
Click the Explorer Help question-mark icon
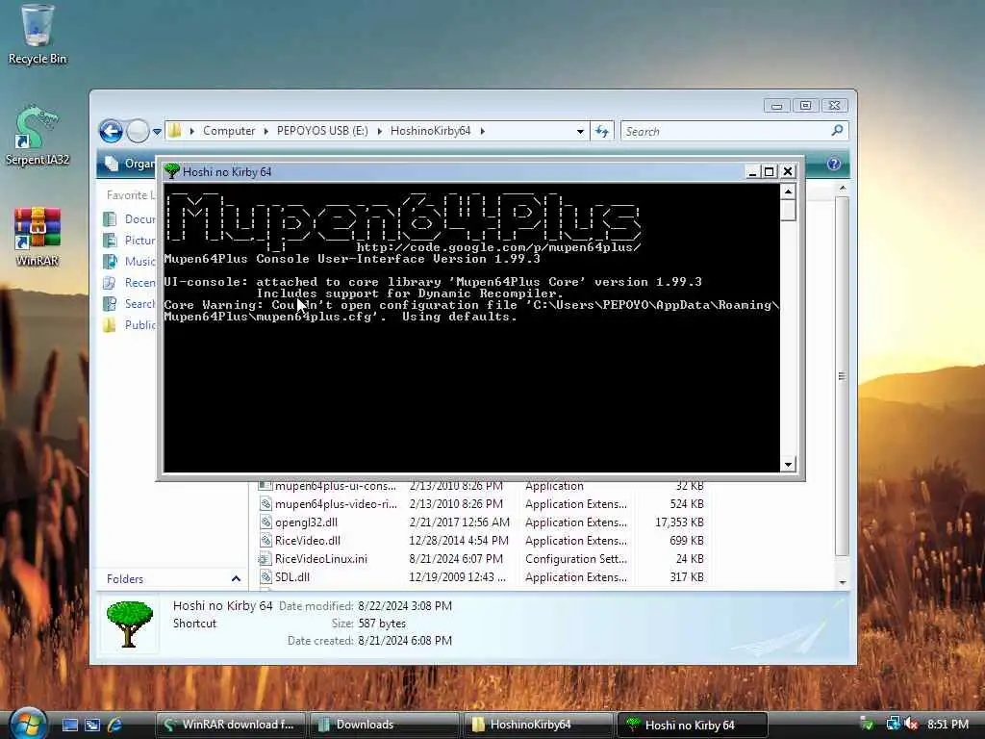coord(834,164)
